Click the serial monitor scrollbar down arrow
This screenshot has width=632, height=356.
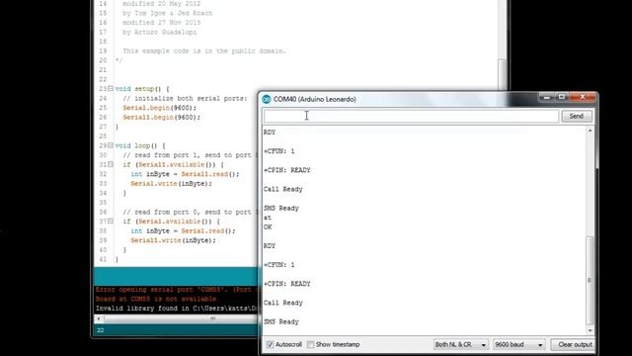click(x=591, y=330)
